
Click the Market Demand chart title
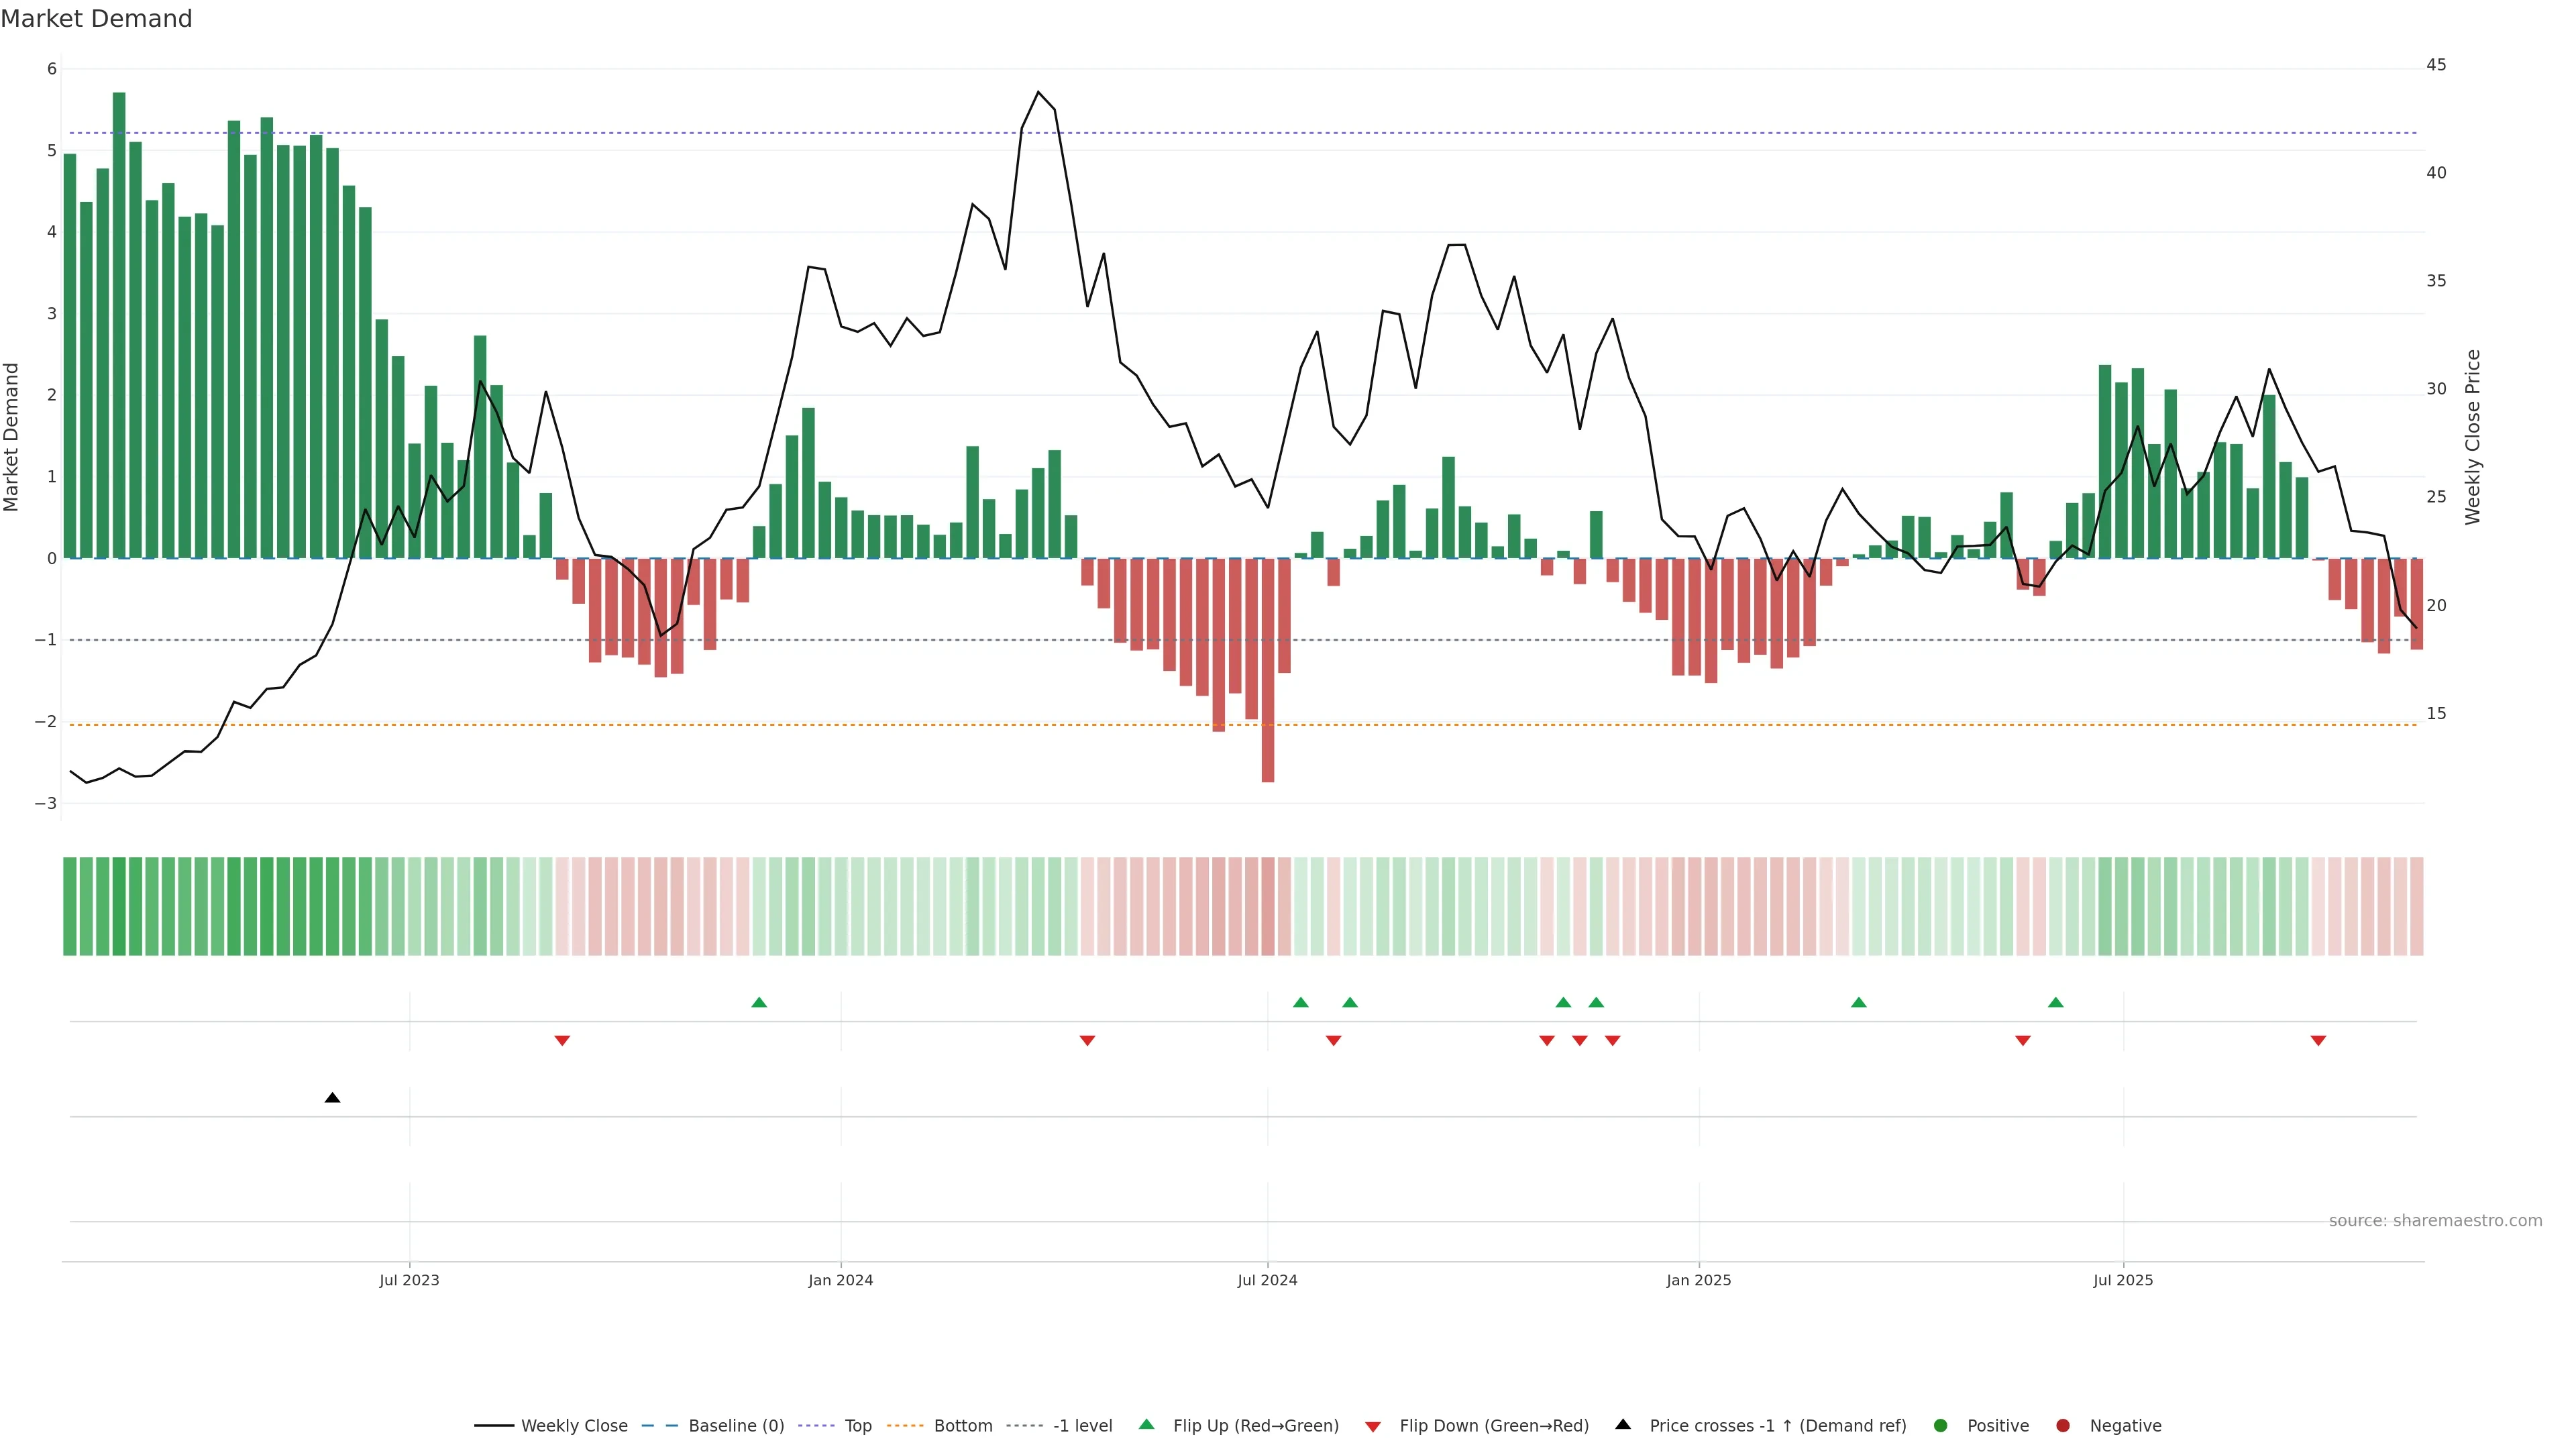click(x=96, y=19)
